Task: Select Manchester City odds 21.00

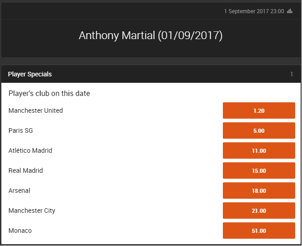Action: [x=259, y=211]
